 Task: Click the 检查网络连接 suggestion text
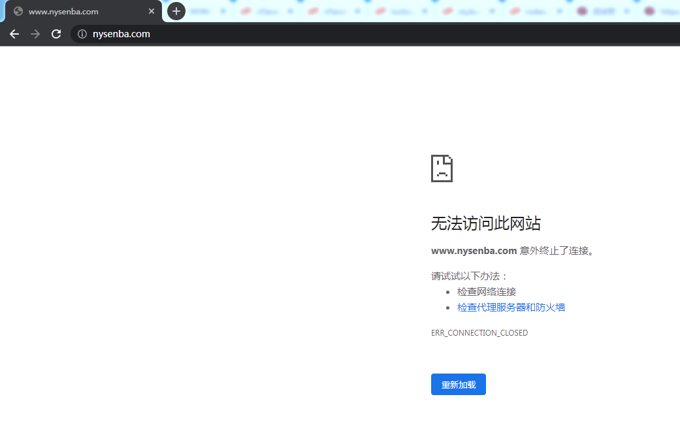(x=487, y=292)
